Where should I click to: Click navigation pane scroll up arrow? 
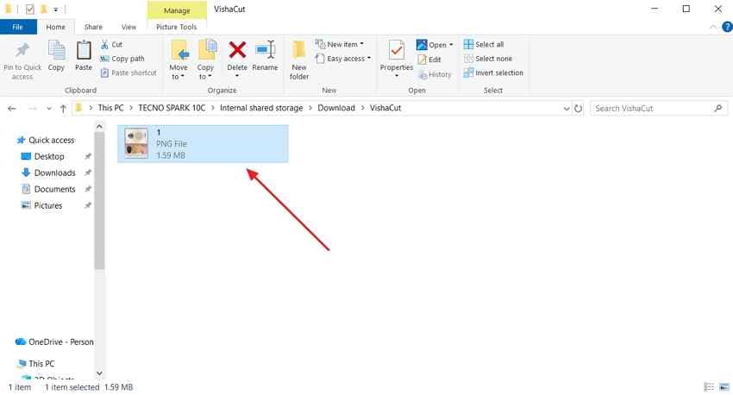pyautogui.click(x=99, y=127)
